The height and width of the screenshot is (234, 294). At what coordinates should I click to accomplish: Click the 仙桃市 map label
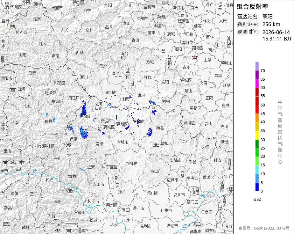[x=166, y=210]
